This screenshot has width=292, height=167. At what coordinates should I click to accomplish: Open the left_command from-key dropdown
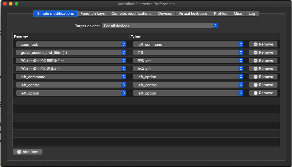click(x=71, y=77)
